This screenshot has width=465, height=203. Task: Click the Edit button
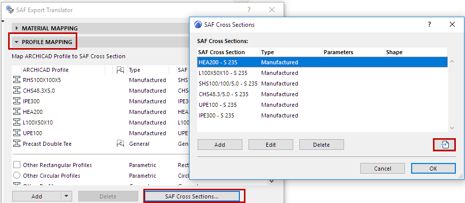coord(271,145)
